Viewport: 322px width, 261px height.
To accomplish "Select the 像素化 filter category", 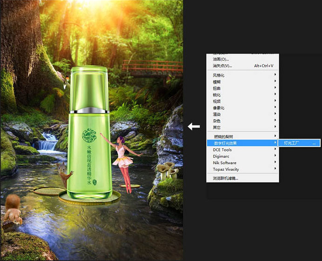I will click(219, 107).
